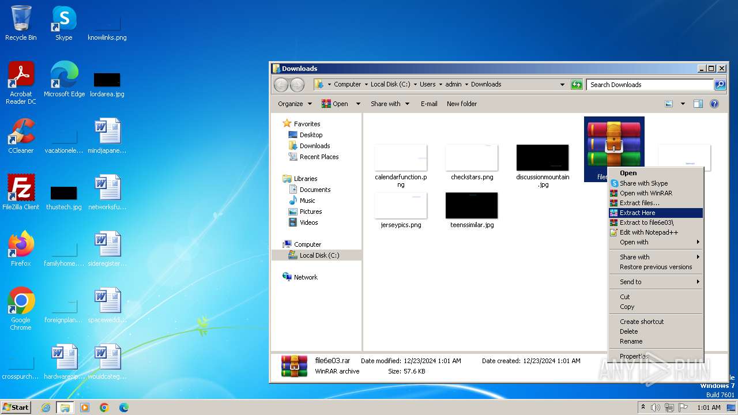The height and width of the screenshot is (415, 738).
Task: Select the wouldcateg Word document
Action: (x=107, y=362)
